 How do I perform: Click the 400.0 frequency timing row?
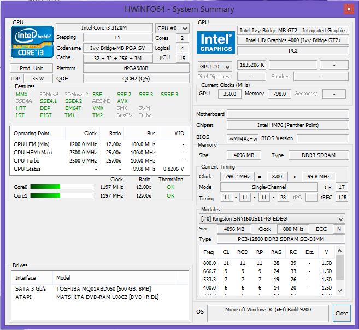click(x=267, y=288)
